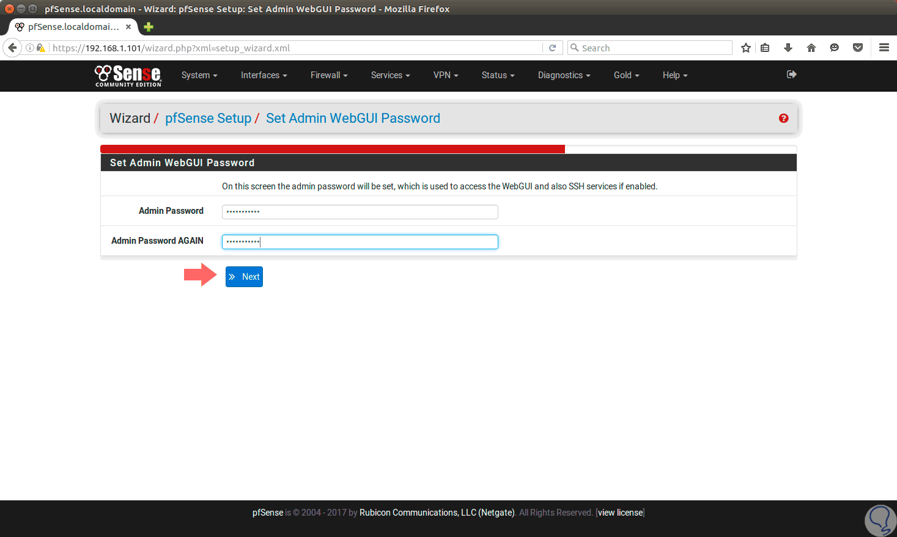Screen dimensions: 897x537
Task: Expand the Status dropdown menu
Action: (498, 75)
